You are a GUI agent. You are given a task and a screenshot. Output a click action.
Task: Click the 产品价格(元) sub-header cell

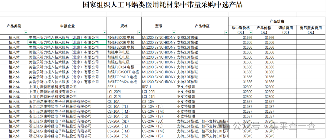click(x=264, y=30)
